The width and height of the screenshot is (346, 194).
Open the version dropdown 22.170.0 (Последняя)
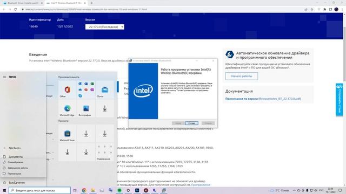[105, 27]
